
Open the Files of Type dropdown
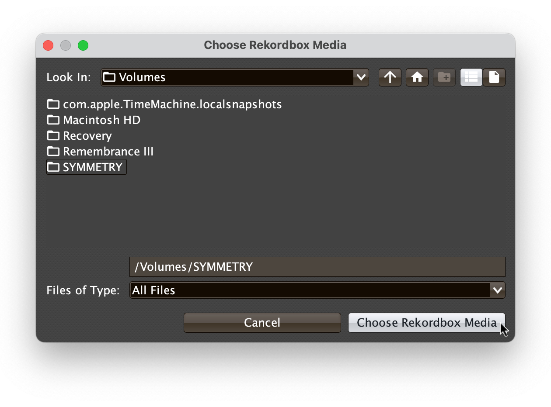click(x=317, y=290)
